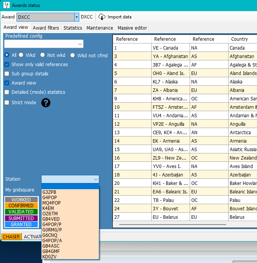Click the Awards status window app icon
This screenshot has height=263, width=257.
tap(7, 5)
